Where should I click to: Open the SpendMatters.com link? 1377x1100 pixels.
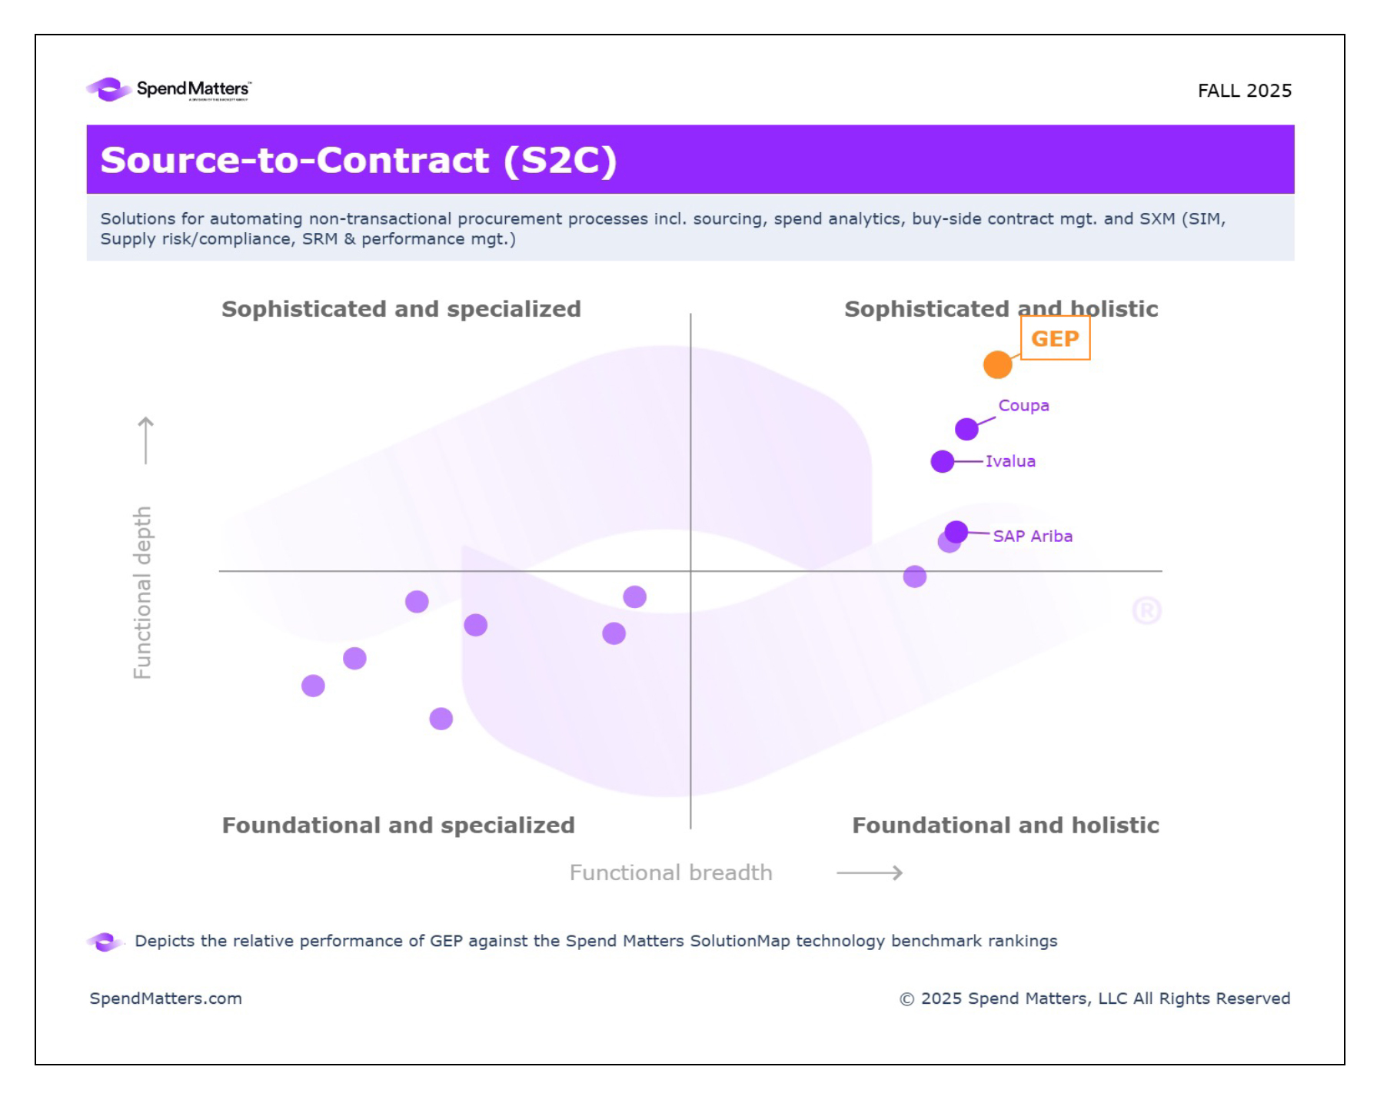coord(165,999)
